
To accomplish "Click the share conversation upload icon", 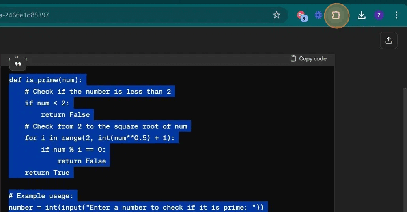I will click(388, 40).
